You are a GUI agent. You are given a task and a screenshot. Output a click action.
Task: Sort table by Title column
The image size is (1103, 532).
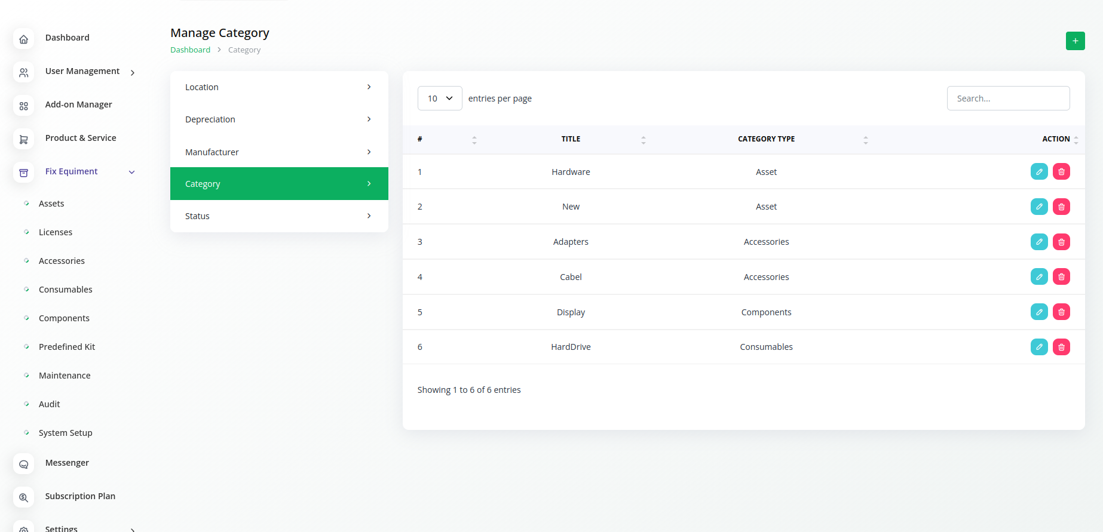point(571,139)
